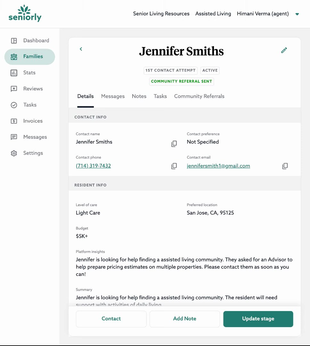This screenshot has height=346, width=310.
Task: Copy the contact phone number using its icon
Action: (174, 166)
